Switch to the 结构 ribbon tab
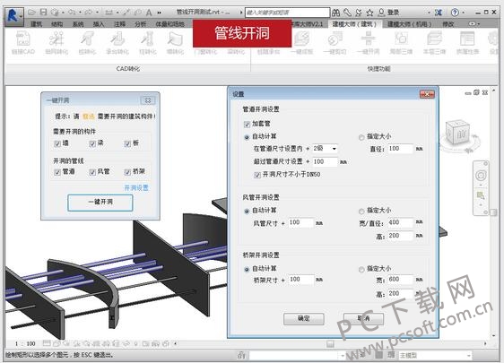The height and width of the screenshot is (363, 504). [57, 24]
